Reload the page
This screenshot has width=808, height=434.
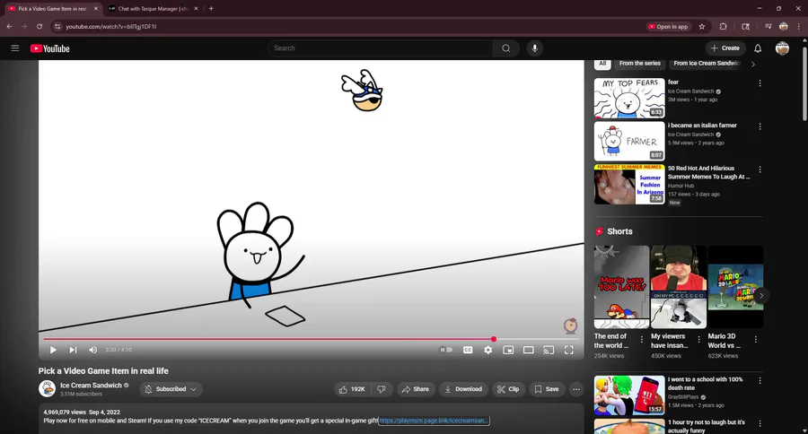tap(40, 26)
